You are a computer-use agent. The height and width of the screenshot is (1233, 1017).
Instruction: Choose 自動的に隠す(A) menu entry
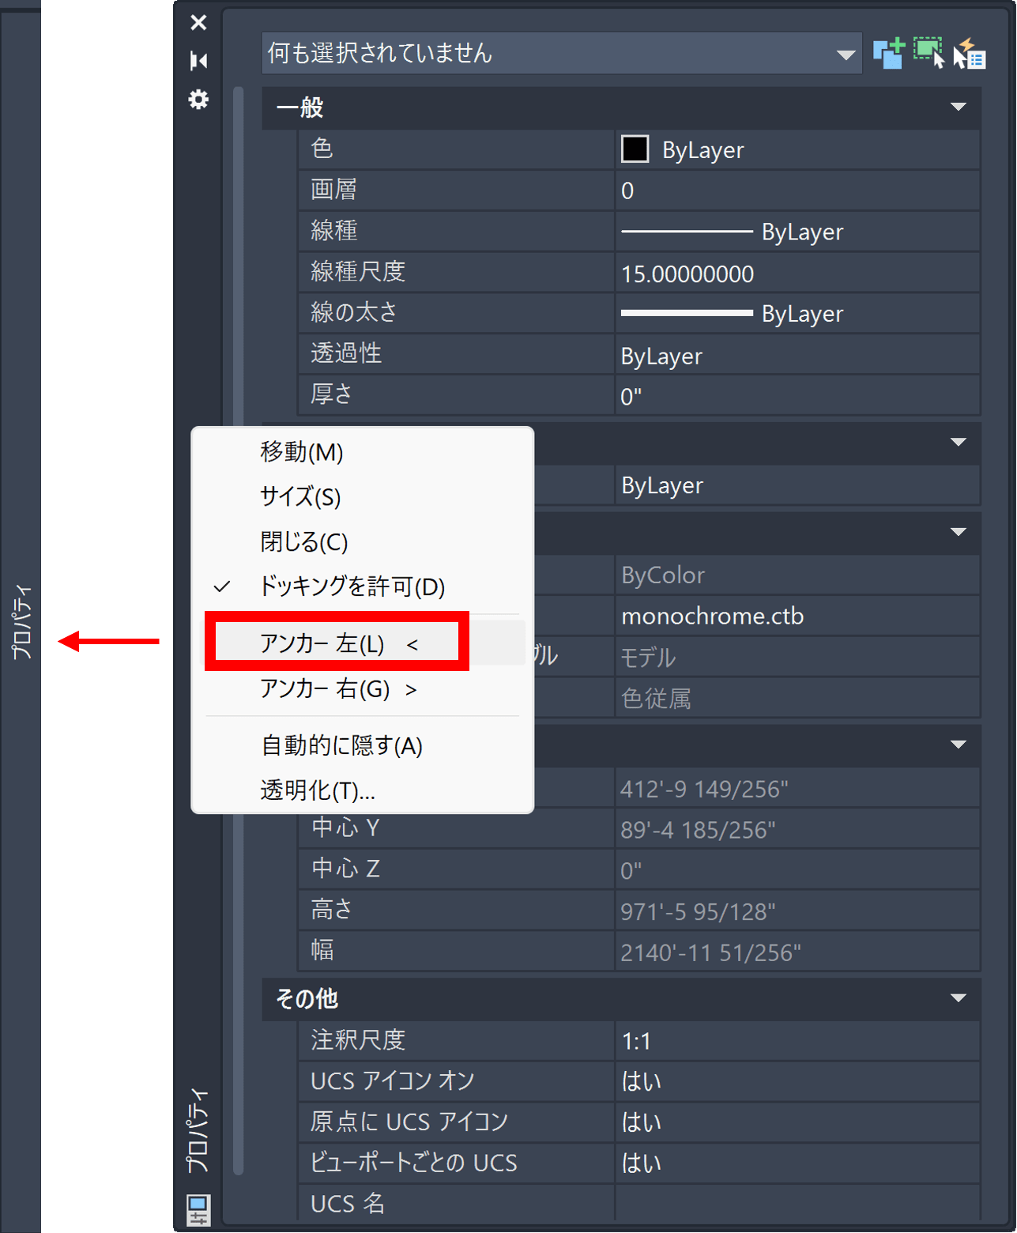pyautogui.click(x=341, y=745)
